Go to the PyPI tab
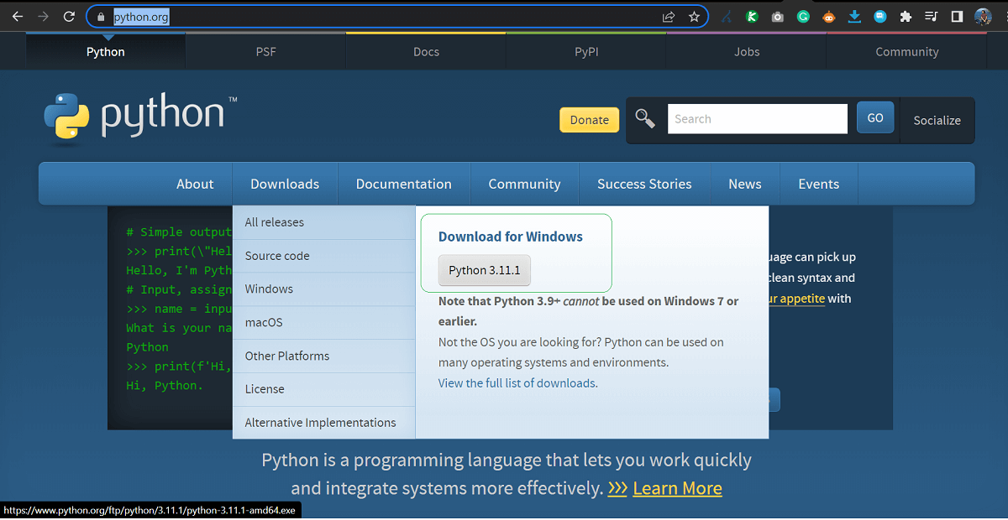 [586, 52]
